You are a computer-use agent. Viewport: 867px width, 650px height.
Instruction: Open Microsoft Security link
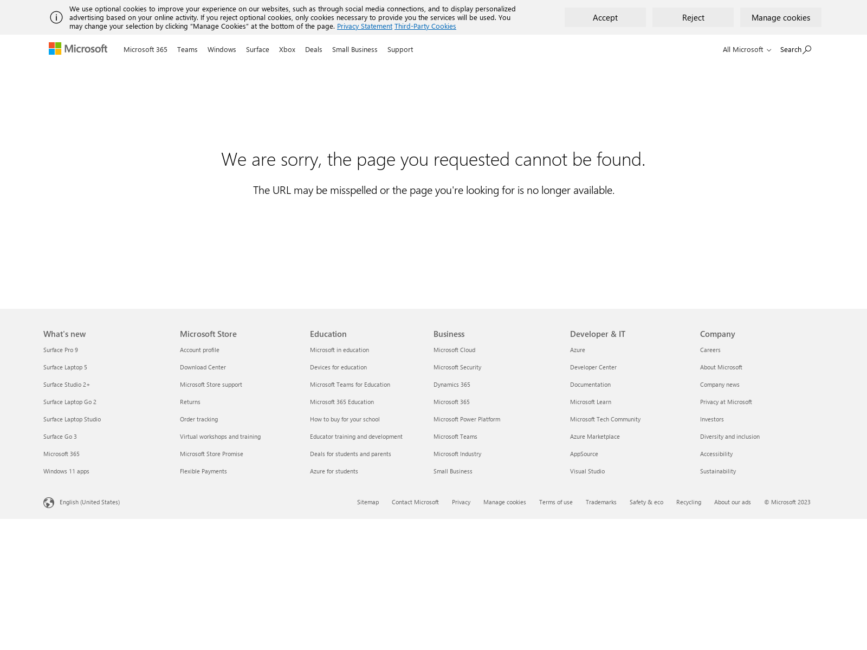[x=457, y=367]
